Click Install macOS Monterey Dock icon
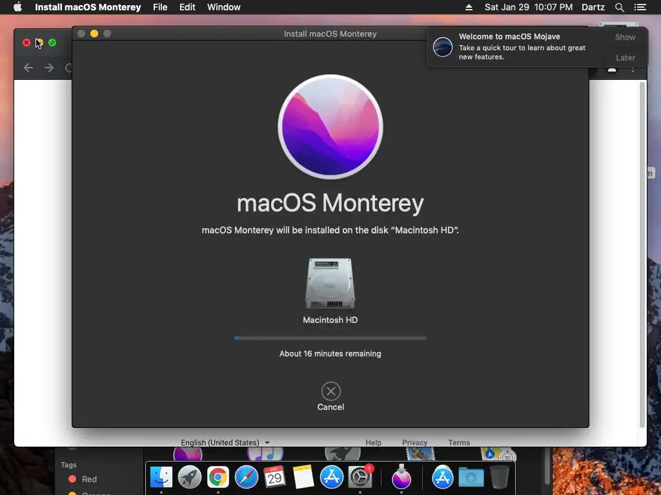This screenshot has height=495, width=661. pos(402,477)
